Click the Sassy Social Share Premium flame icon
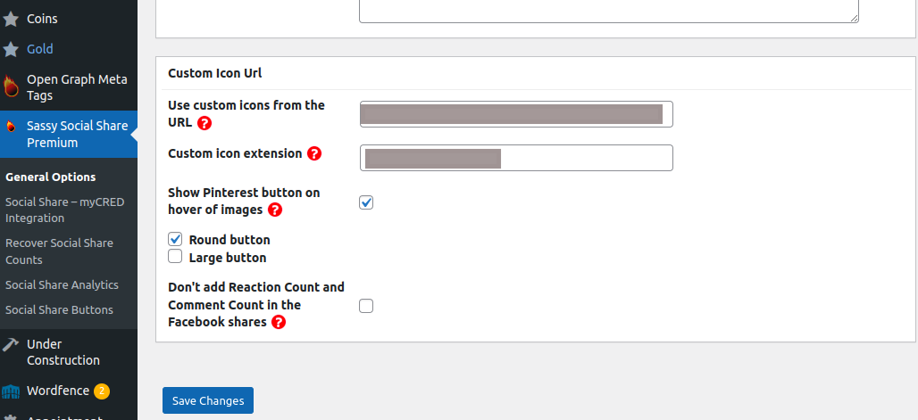 point(11,126)
